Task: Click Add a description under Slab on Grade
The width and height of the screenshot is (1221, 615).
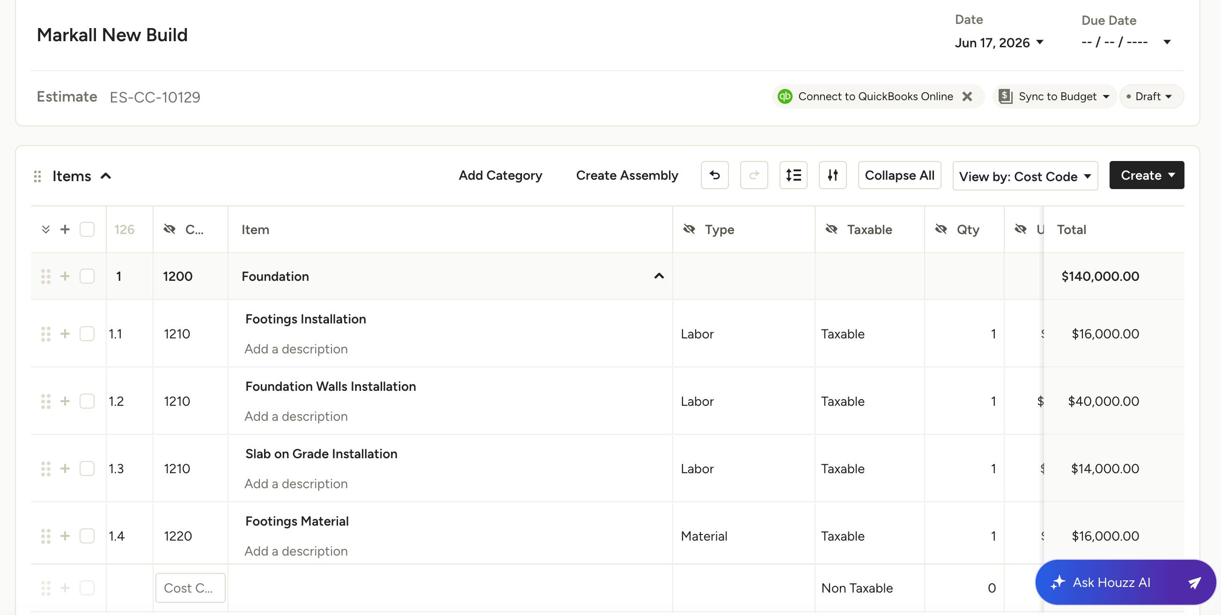Action: [296, 484]
